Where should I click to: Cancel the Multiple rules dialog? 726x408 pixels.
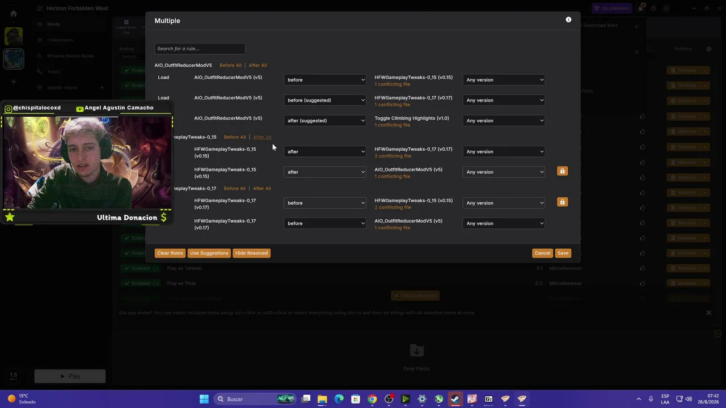(542, 253)
